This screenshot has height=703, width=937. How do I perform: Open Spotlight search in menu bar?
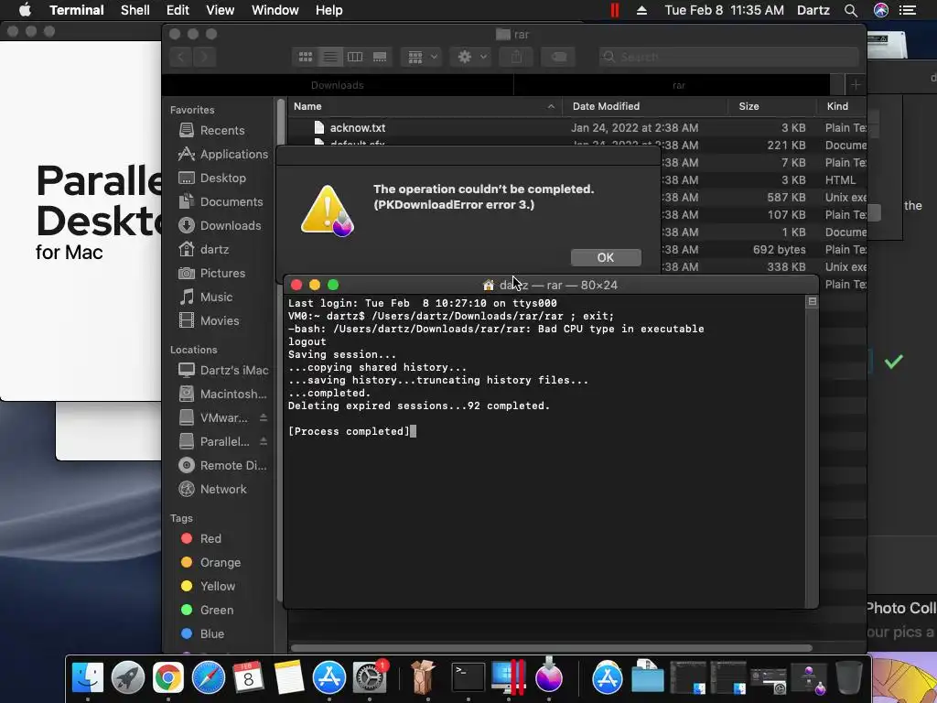pos(851,10)
